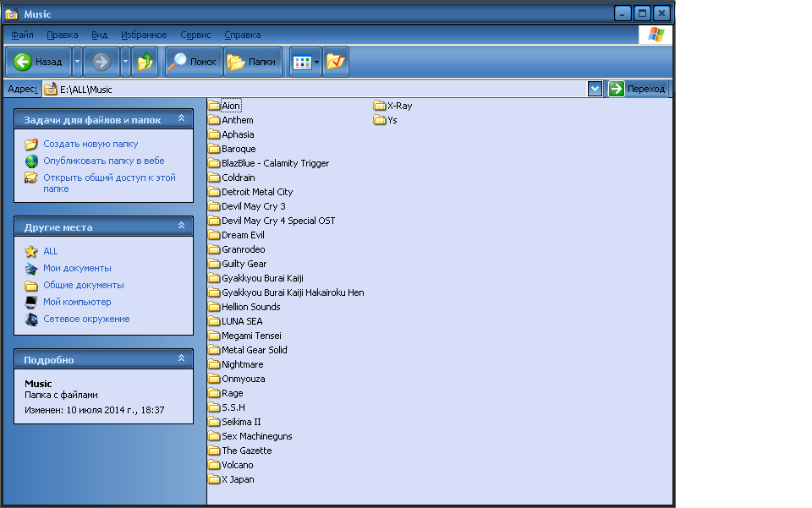Select the Aphasia folder icon
The width and height of the screenshot is (812, 508).
tap(214, 134)
